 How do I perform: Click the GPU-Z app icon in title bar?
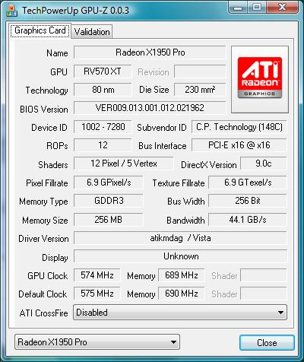(x=11, y=11)
